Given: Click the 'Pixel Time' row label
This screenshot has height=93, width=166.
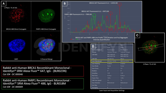Looking at the screenshot, I should [x=95, y=76].
